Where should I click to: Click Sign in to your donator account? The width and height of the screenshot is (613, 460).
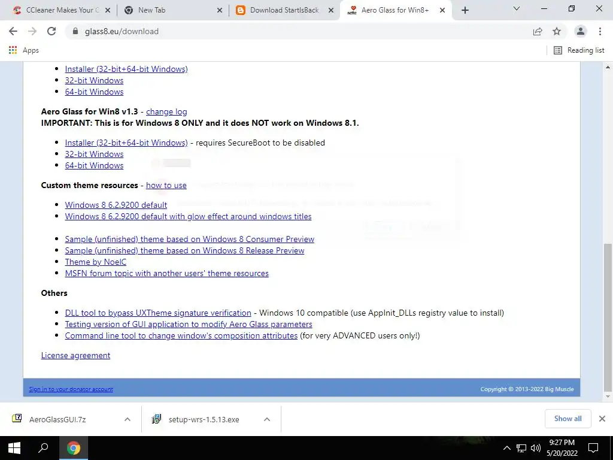click(71, 389)
